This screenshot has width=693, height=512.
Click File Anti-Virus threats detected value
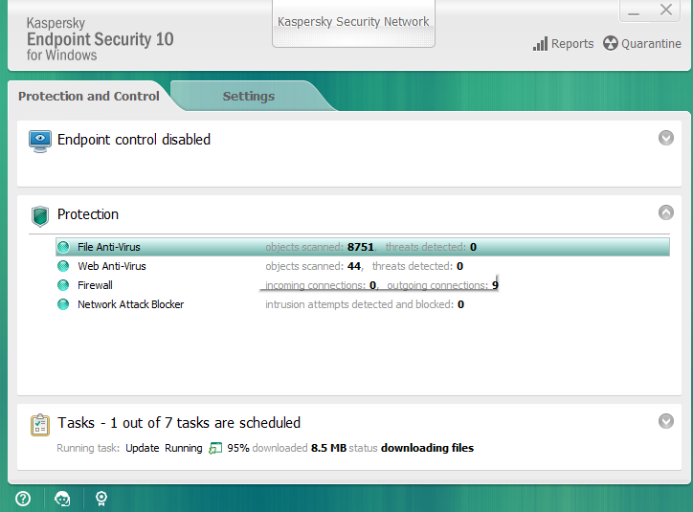[474, 247]
